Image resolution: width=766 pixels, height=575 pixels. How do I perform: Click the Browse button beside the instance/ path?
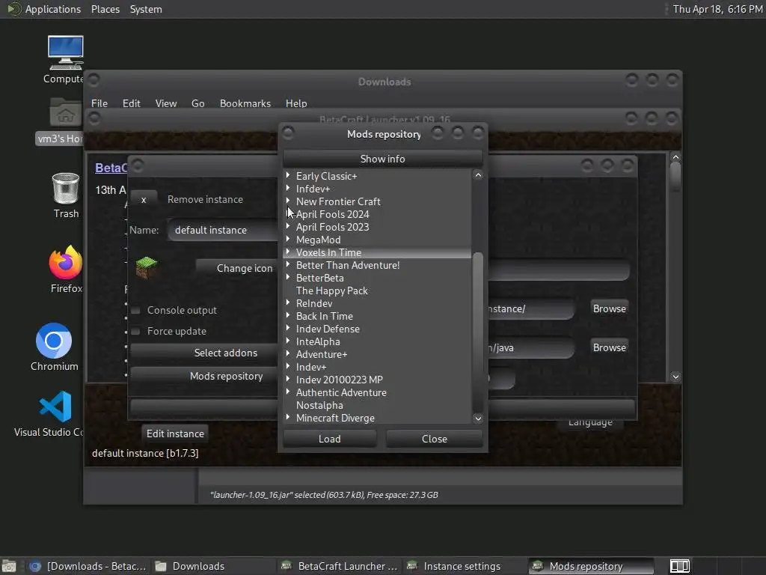pos(609,308)
